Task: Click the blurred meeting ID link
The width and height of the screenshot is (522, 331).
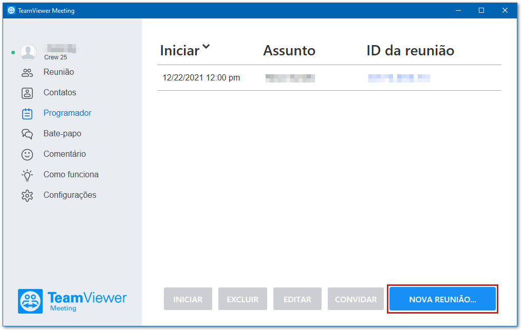Action: [399, 78]
